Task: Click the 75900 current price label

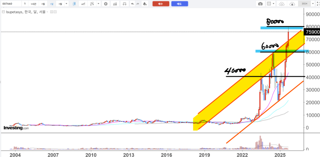Action: click(x=312, y=32)
